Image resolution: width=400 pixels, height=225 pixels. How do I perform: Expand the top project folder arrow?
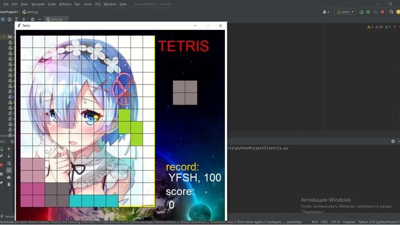(x=4, y=37)
